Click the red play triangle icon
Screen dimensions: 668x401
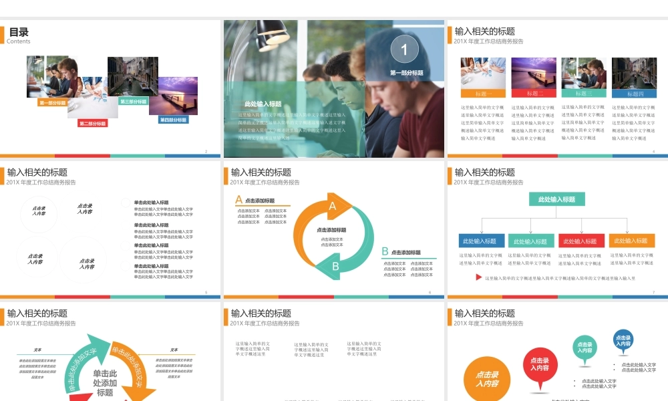pos(478,276)
